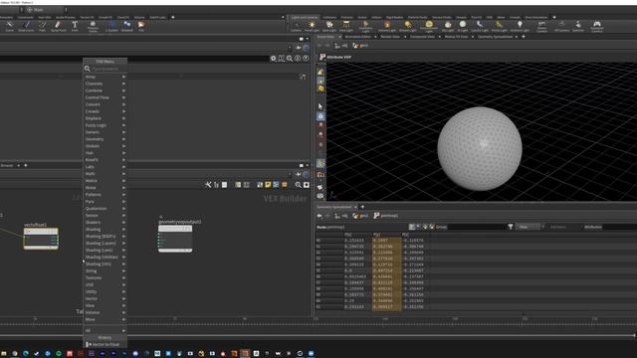The width and height of the screenshot is (637, 358).
Task: Add a new pane tab after Geometry Spreadsheet
Action: [362, 207]
